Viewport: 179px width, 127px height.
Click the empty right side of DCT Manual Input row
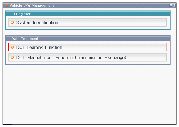coord(146,57)
